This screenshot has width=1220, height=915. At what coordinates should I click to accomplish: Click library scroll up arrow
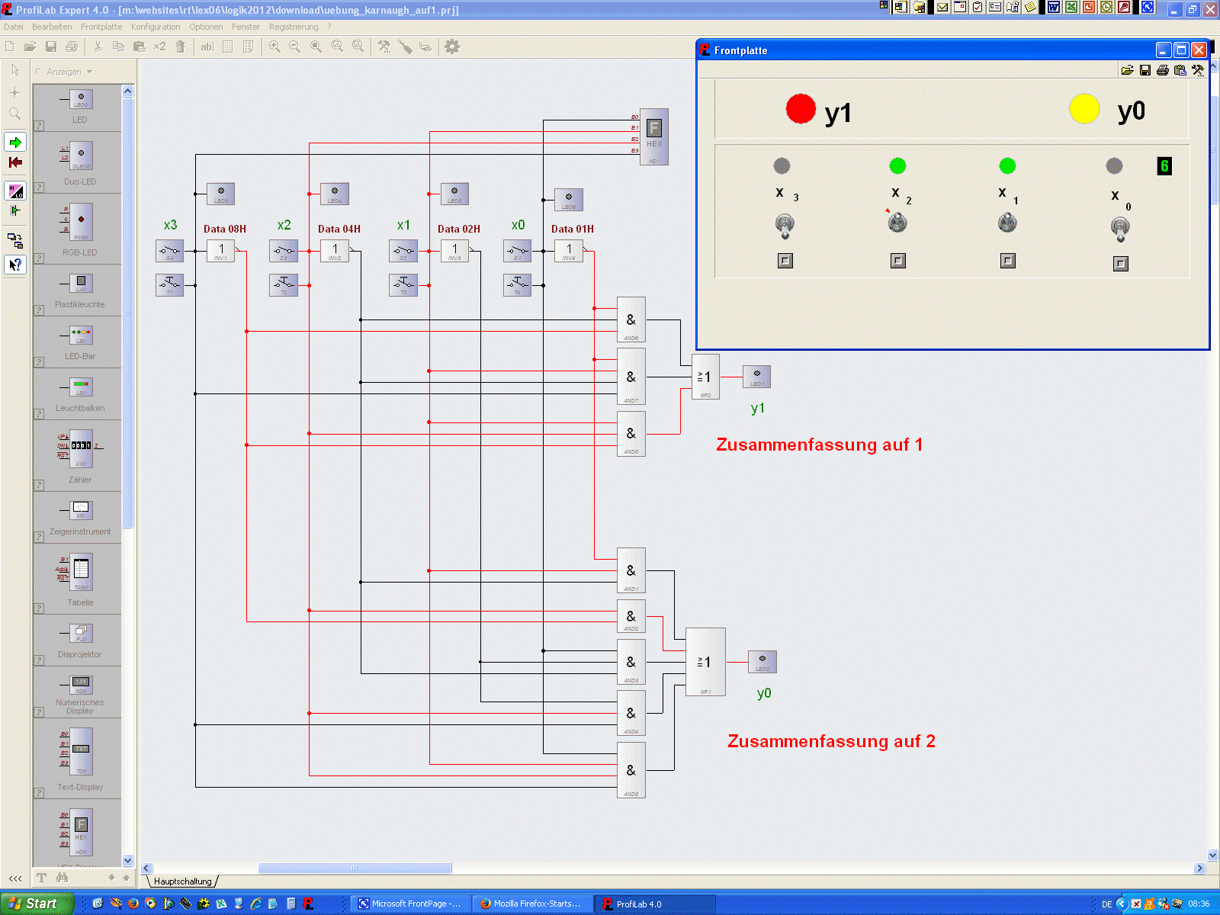pos(128,91)
